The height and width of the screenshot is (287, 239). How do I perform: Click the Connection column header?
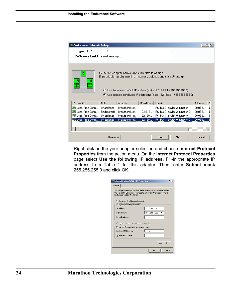pyautogui.click(x=85, y=103)
